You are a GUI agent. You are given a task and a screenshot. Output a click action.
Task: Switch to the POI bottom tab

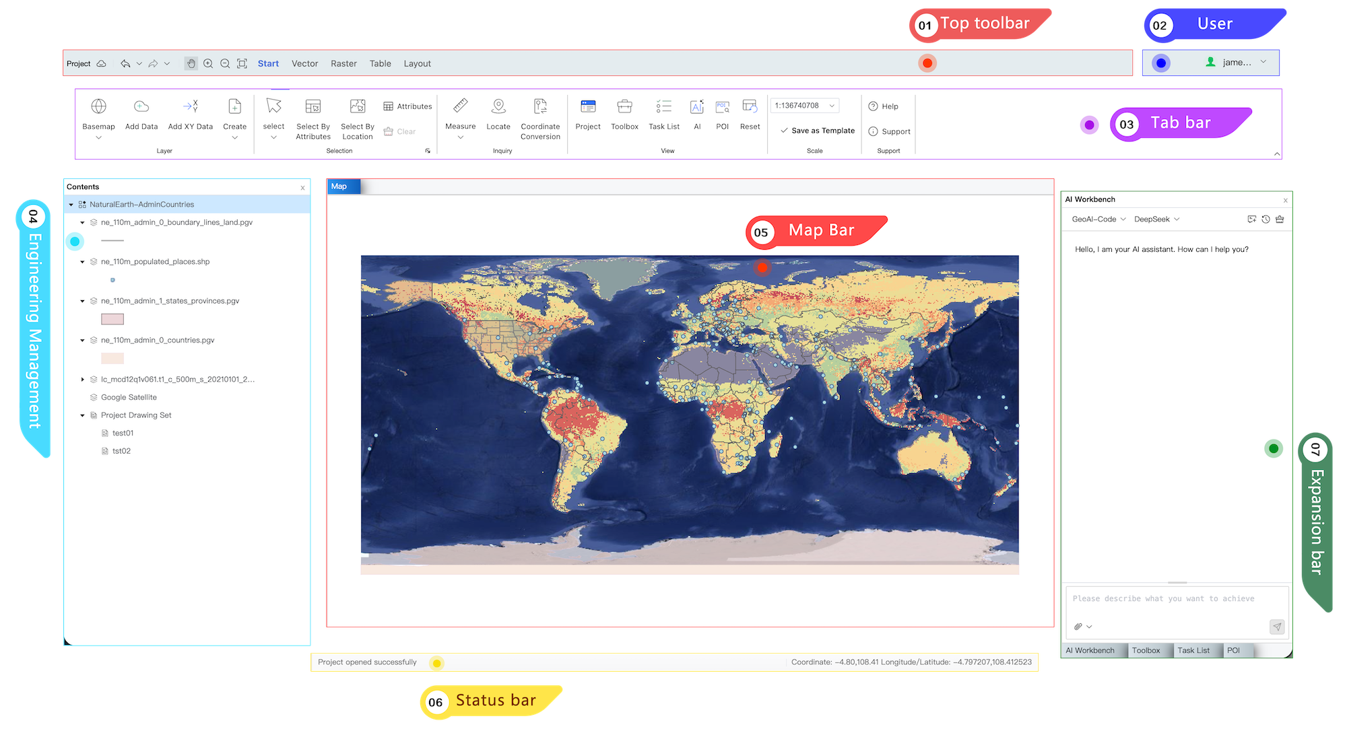click(x=1233, y=651)
